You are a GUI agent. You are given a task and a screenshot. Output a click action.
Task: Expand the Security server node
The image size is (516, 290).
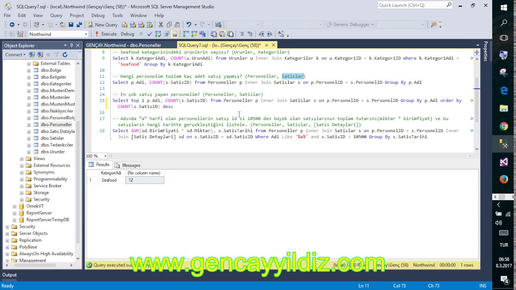pos(7,227)
